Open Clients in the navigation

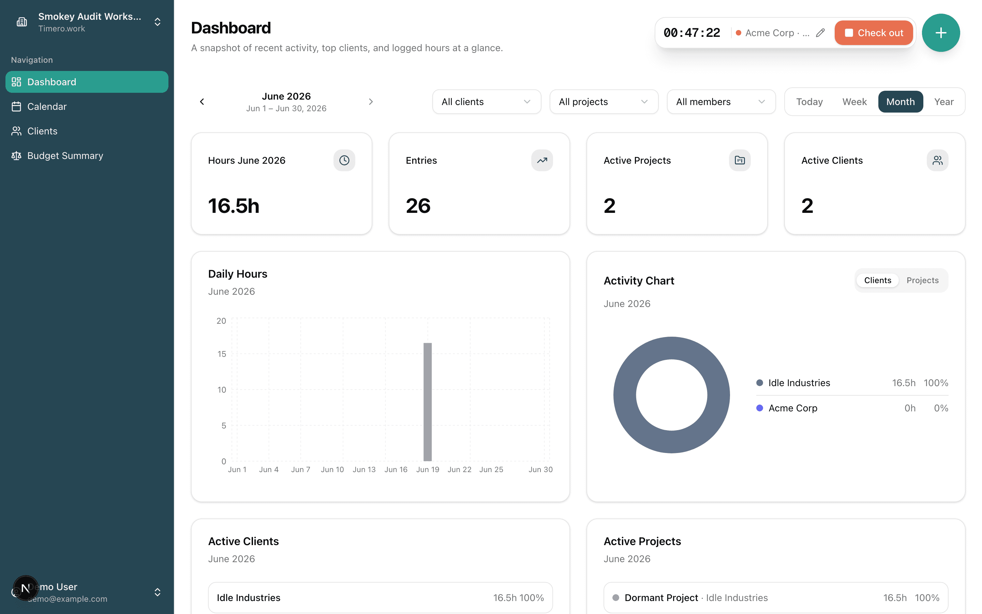pyautogui.click(x=87, y=131)
